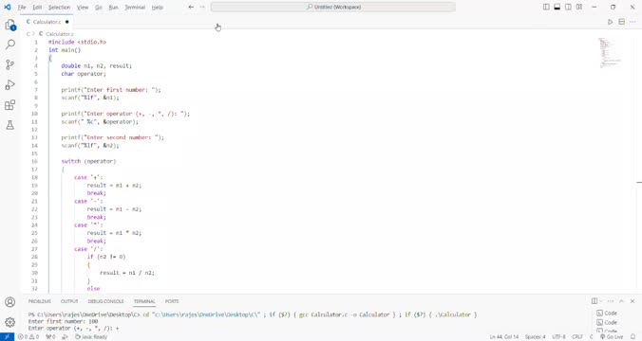Image resolution: width=642 pixels, height=341 pixels.
Task: Open launch profile dropdown beside split terminal
Action: pyautogui.click(x=600, y=301)
